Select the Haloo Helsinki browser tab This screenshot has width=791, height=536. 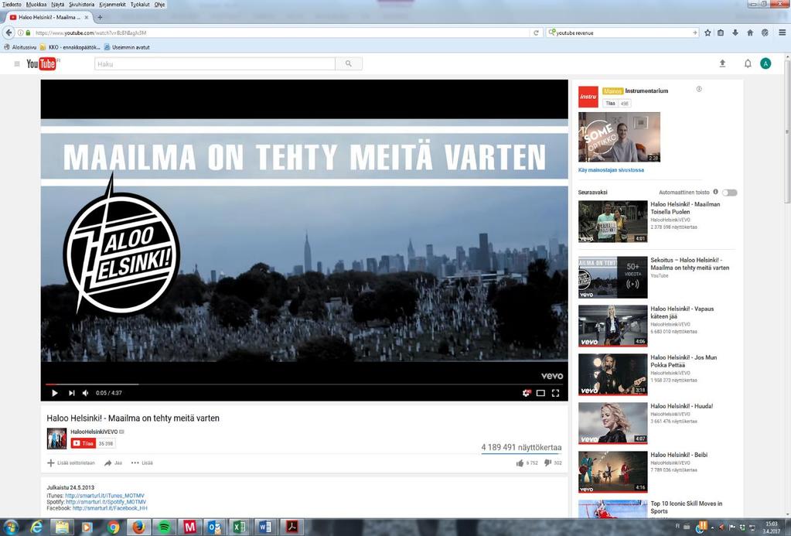coord(49,17)
